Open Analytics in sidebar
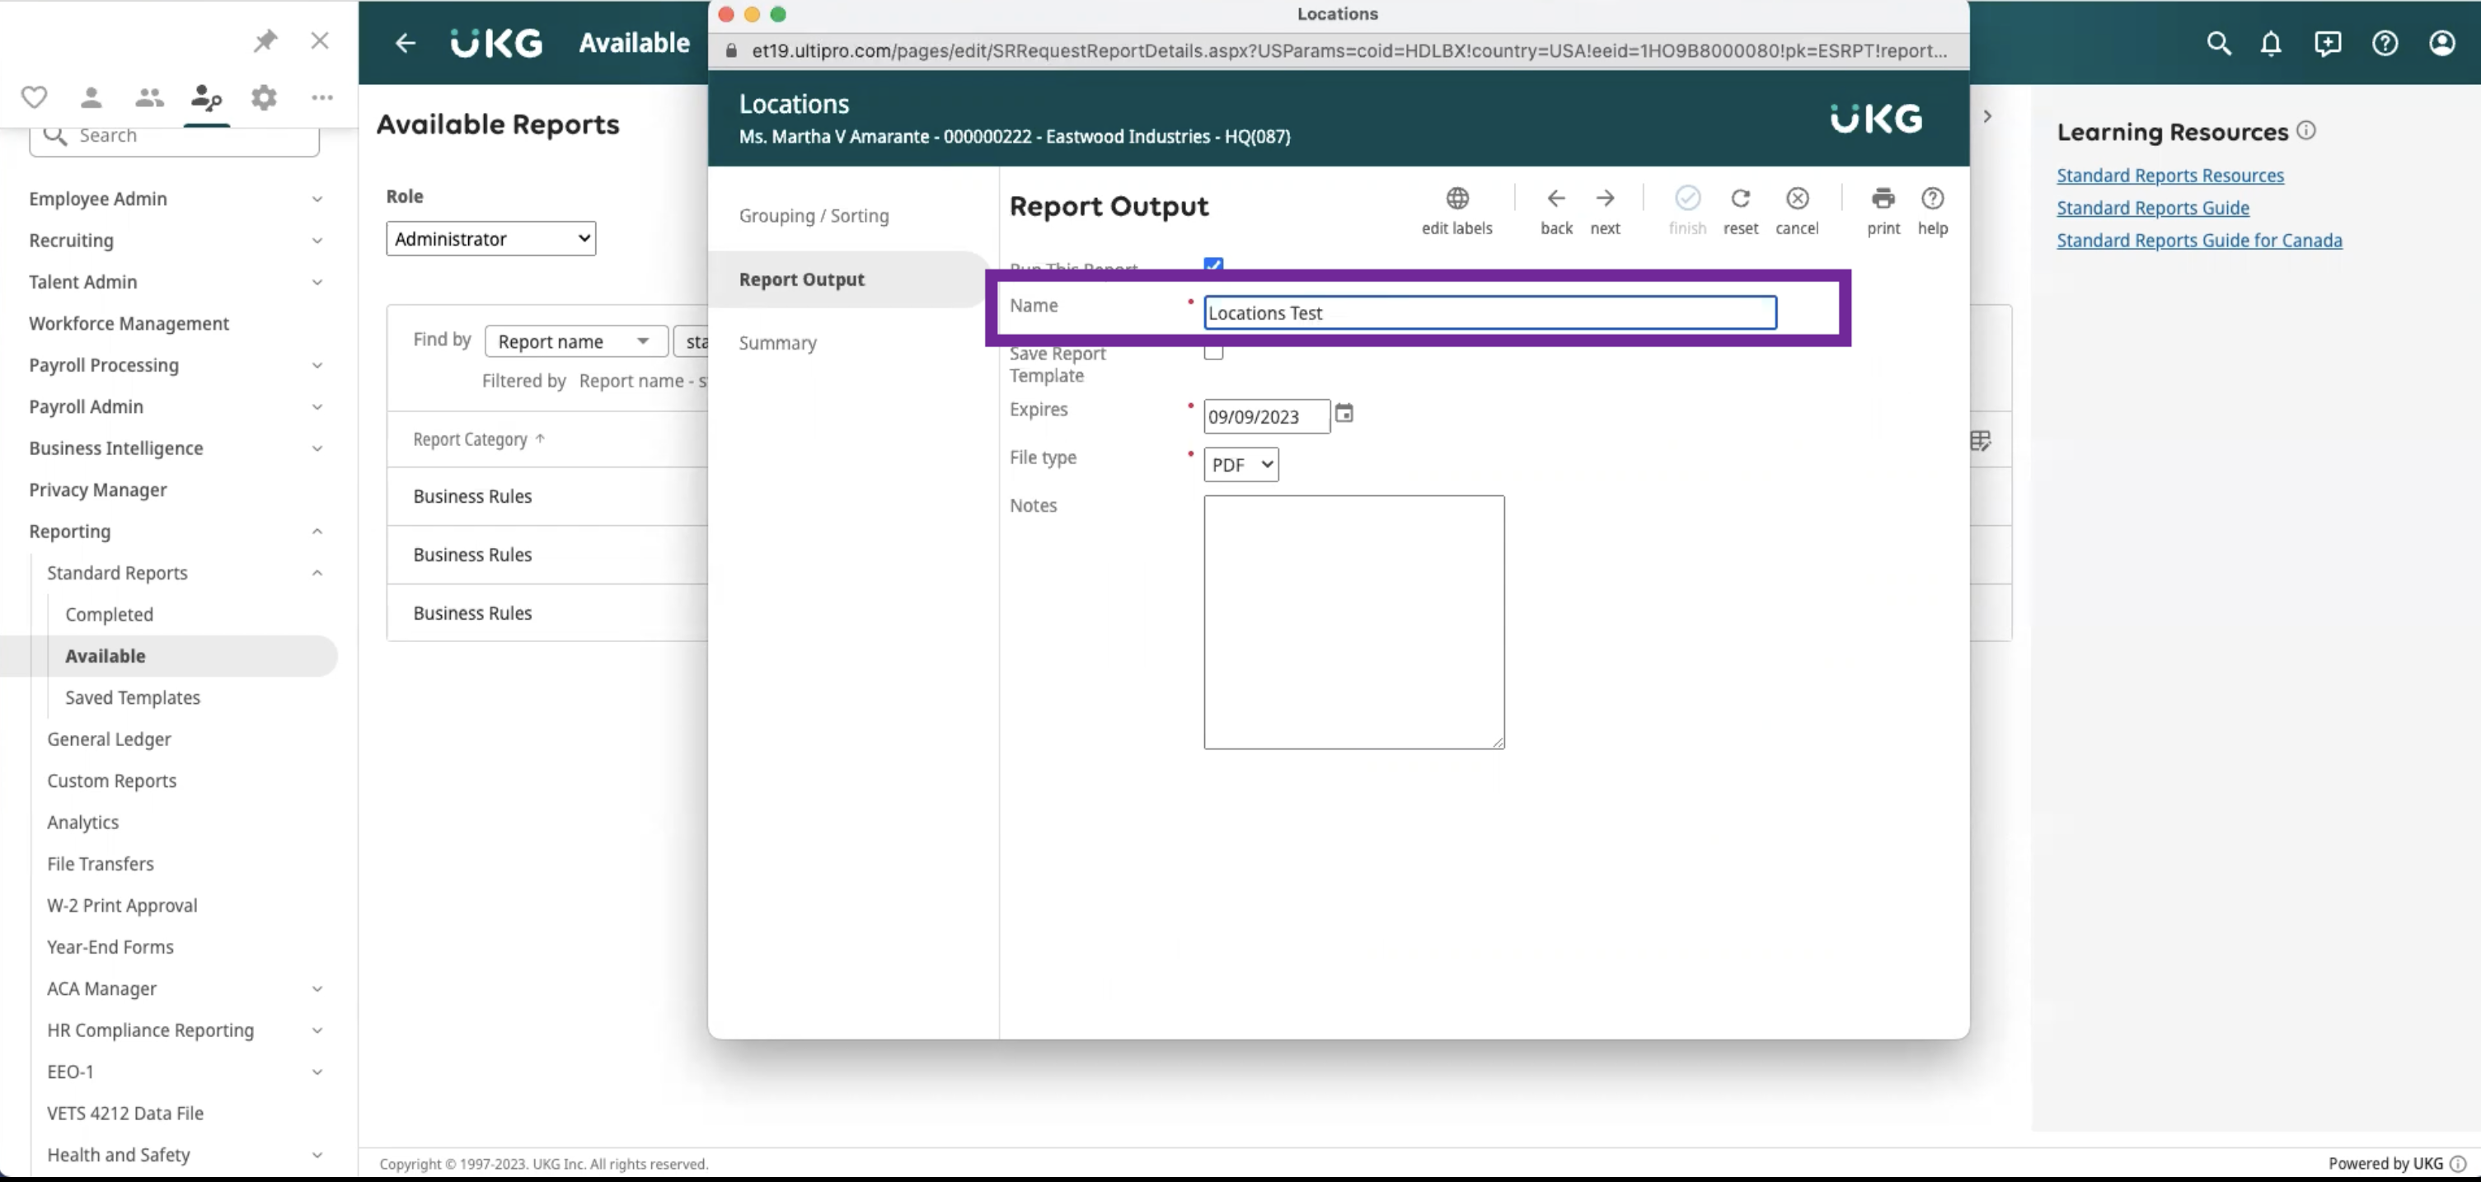This screenshot has height=1182, width=2481. 82,822
